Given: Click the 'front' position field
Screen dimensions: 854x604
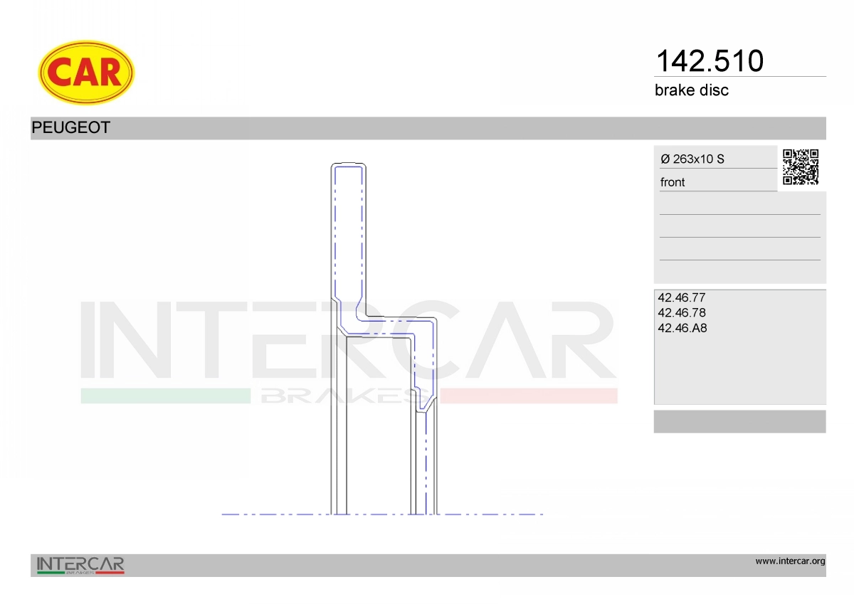Looking at the screenshot, I should click(673, 182).
